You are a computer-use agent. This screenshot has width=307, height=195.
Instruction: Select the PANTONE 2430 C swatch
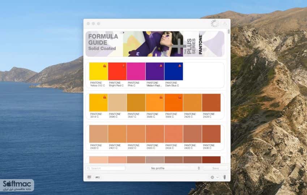98,134
